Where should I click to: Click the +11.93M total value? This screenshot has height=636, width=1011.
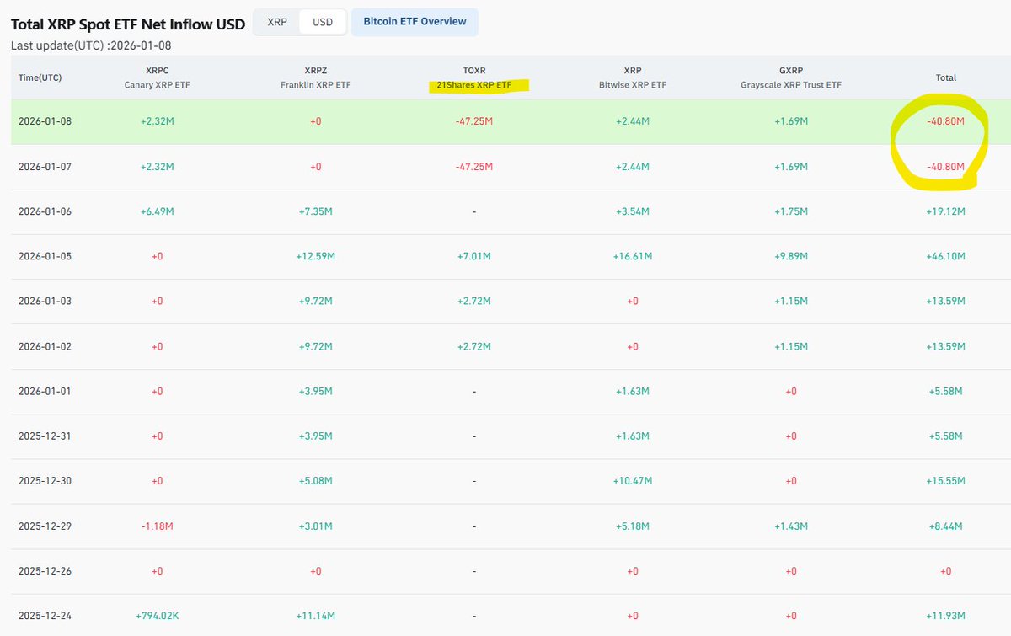(x=945, y=616)
